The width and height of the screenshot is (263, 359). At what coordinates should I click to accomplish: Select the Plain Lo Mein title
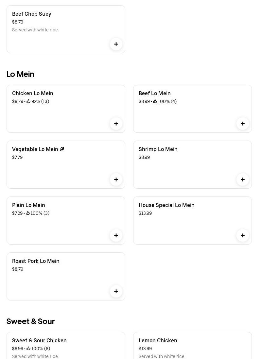(x=28, y=205)
